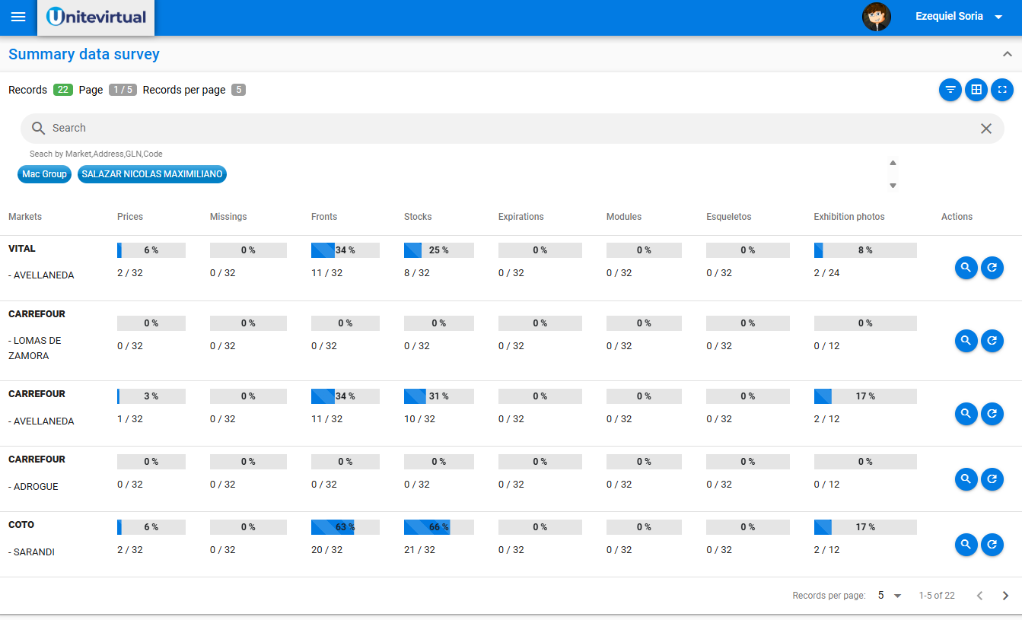Image resolution: width=1022 pixels, height=620 pixels.
Task: Refresh the COTO SARANDI row data
Action: pos(992,545)
